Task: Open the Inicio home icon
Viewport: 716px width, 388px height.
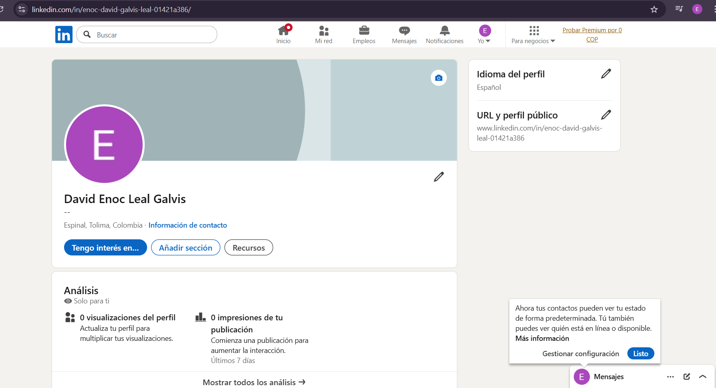Action: click(284, 35)
